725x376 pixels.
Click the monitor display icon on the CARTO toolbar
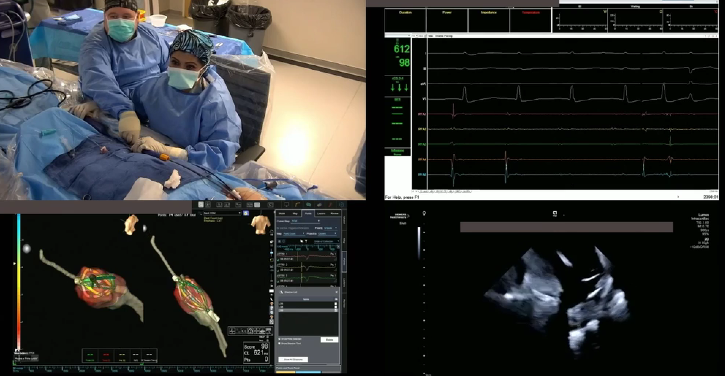[286, 204]
